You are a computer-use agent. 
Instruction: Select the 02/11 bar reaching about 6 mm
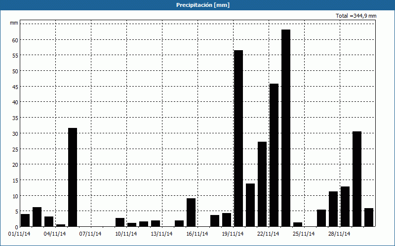pos(37,217)
